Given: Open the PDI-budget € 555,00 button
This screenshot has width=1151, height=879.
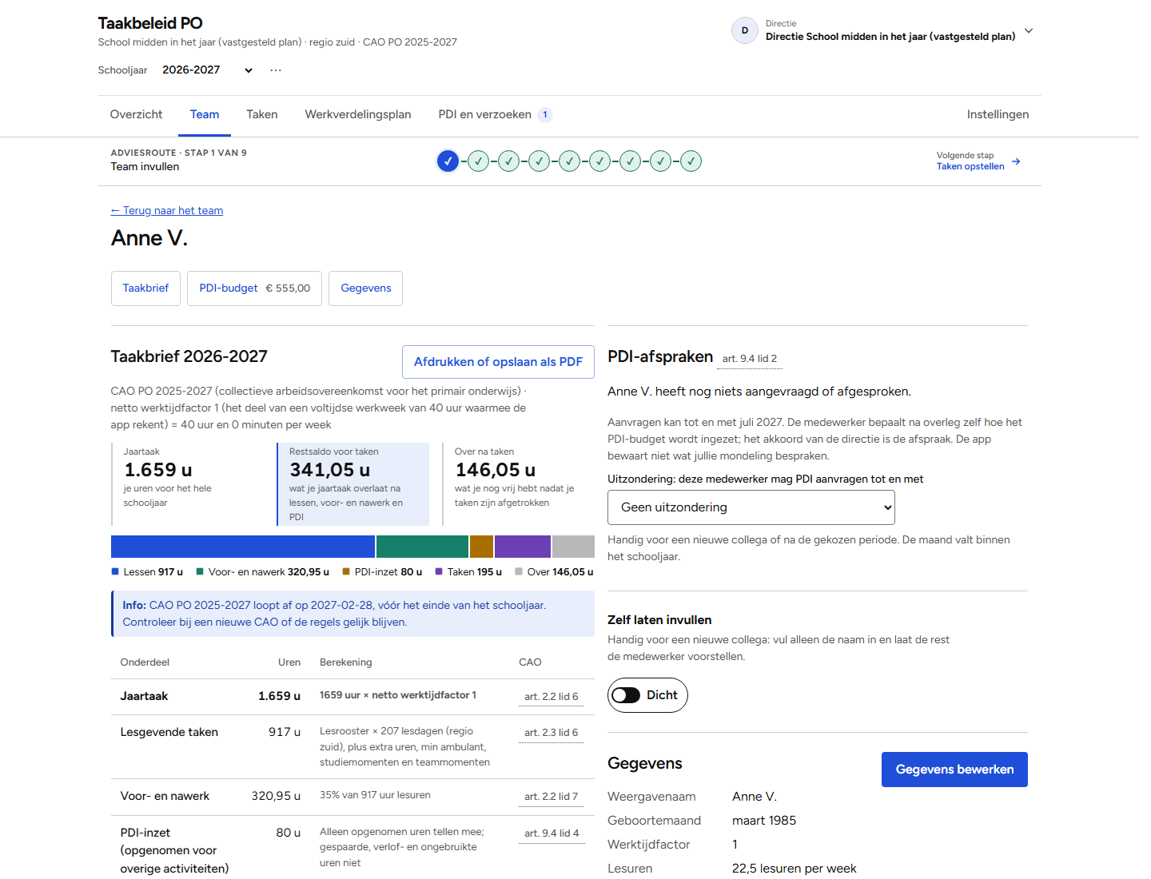Looking at the screenshot, I should click(254, 288).
